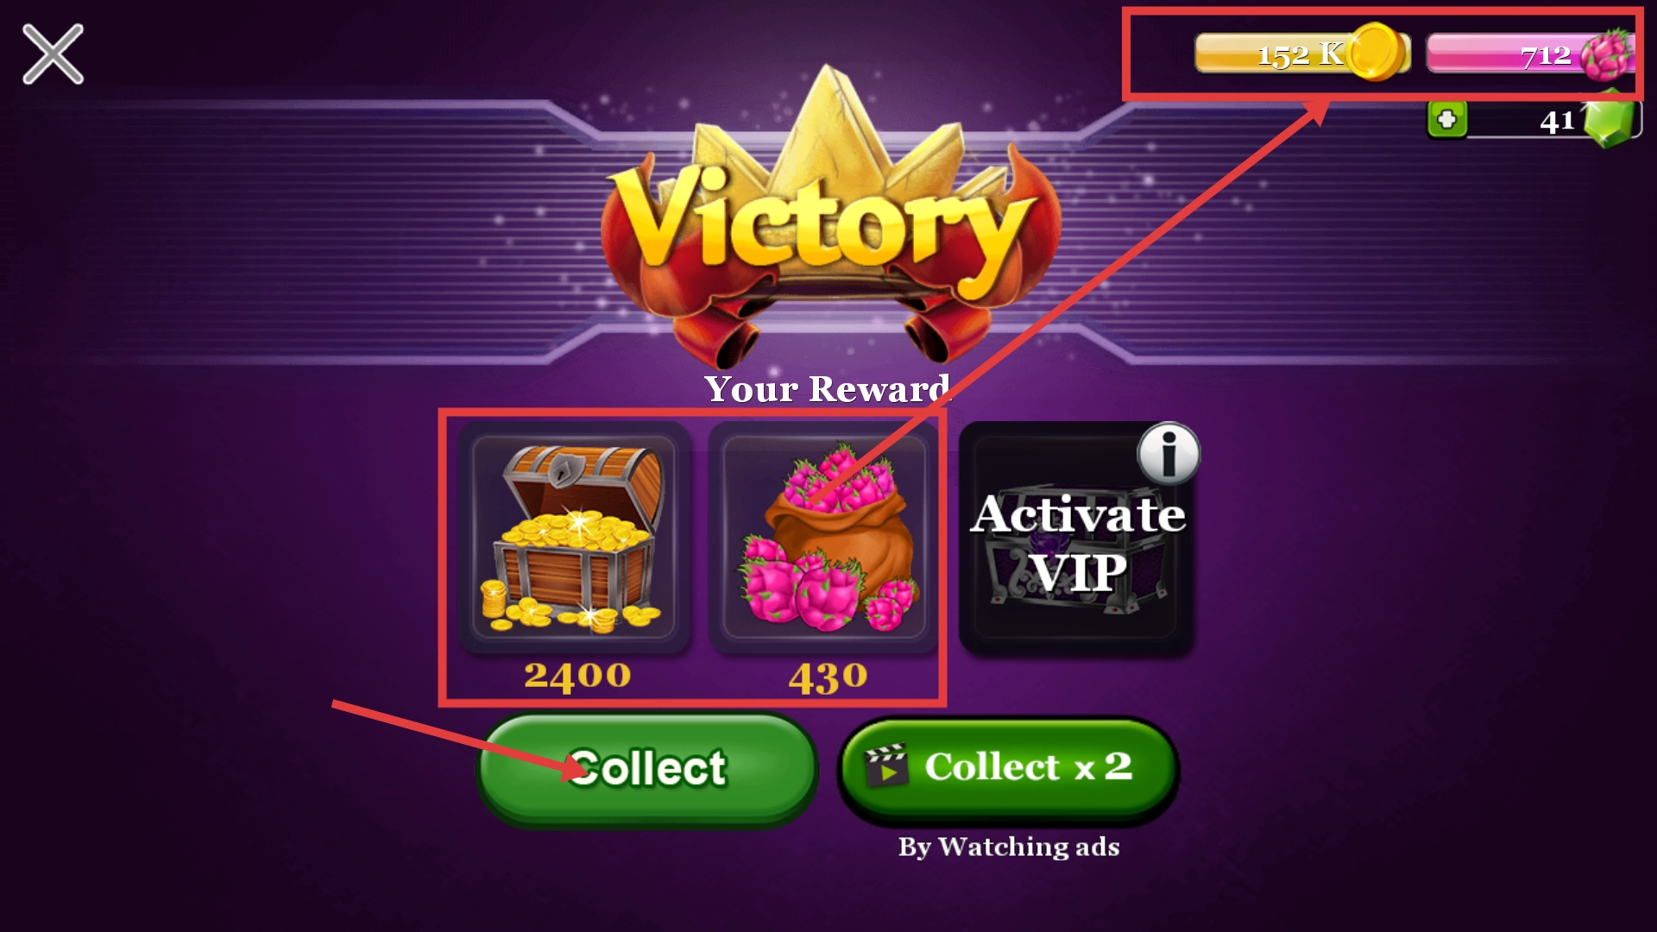
Task: Click the treasure chest reward tile
Action: point(574,537)
